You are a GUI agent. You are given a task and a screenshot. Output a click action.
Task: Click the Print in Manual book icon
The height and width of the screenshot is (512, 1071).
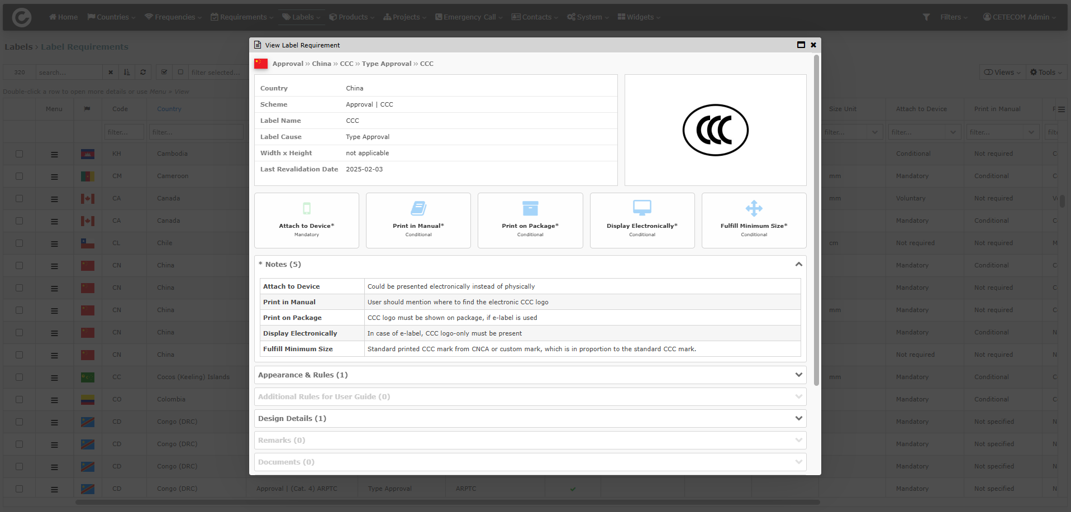pos(418,208)
